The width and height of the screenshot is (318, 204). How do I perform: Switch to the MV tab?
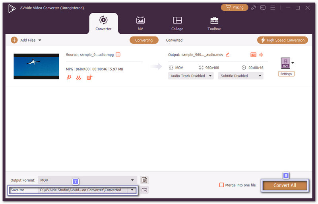click(x=140, y=23)
